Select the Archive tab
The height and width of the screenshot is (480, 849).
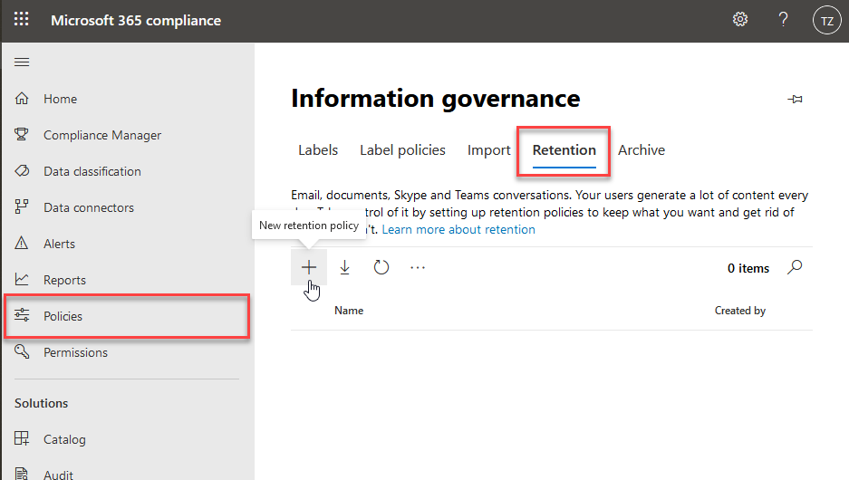pyautogui.click(x=642, y=150)
